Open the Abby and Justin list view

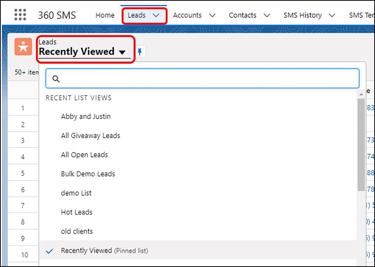pyautogui.click(x=85, y=116)
